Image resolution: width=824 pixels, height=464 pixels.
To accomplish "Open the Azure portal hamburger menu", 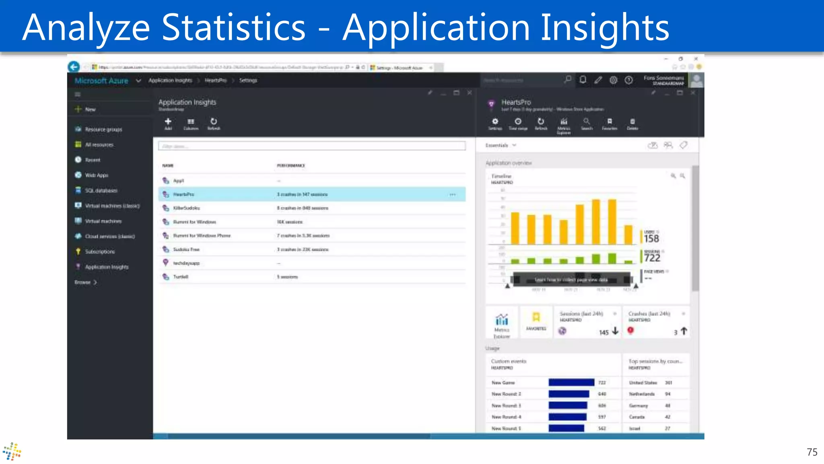I will (78, 94).
